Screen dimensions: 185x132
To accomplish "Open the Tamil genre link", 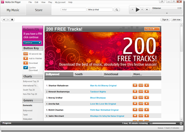I will (25, 115).
